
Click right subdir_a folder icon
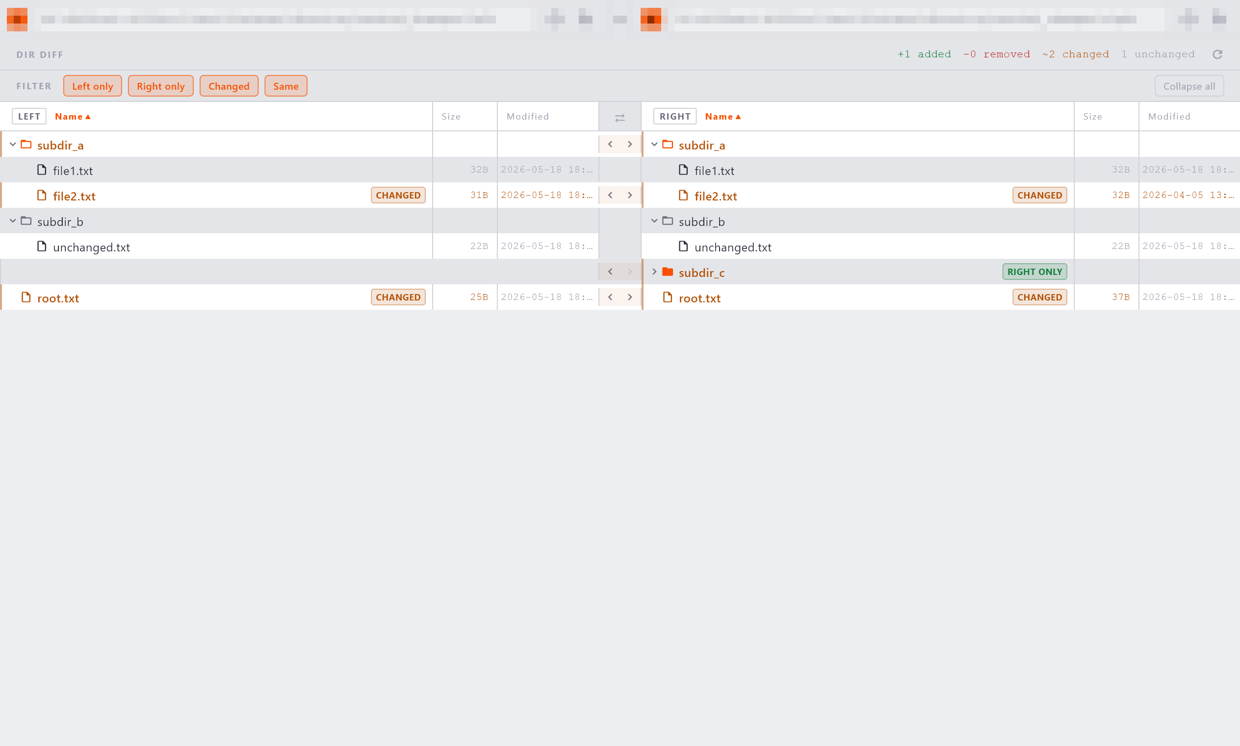[x=668, y=144]
